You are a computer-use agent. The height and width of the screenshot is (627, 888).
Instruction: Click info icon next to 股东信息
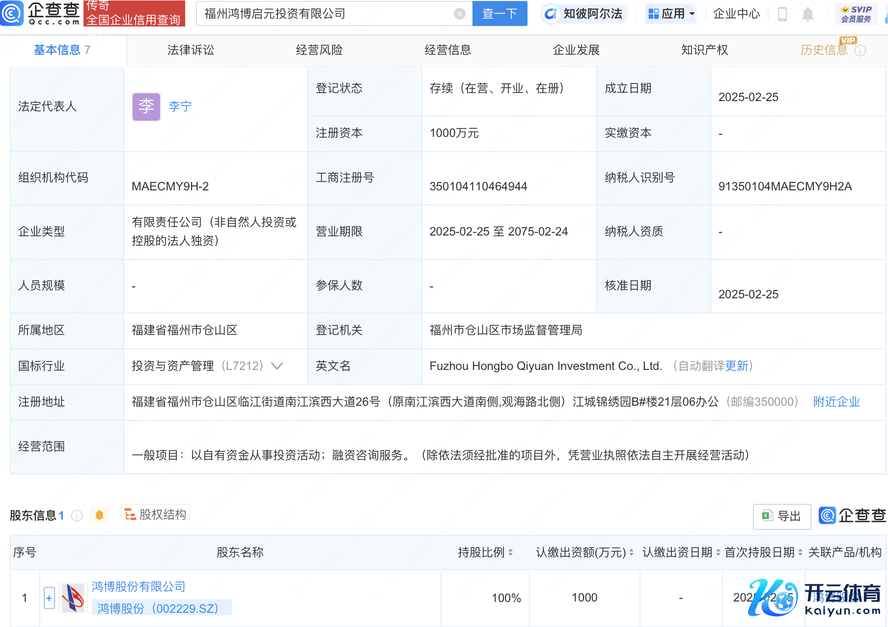tap(77, 515)
